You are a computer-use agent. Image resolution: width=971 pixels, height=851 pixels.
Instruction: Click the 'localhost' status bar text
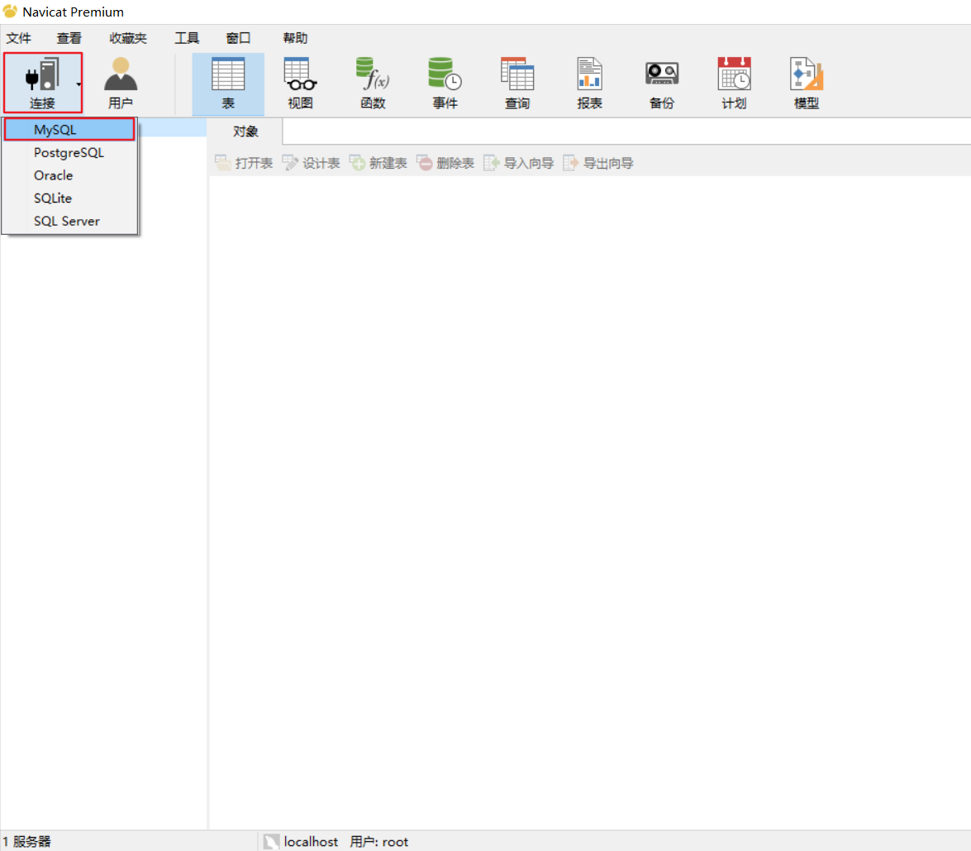[x=311, y=842]
